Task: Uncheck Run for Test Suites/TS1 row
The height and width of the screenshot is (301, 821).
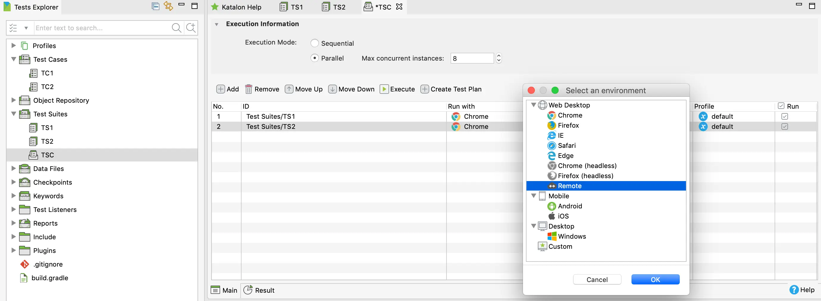Action: [x=784, y=116]
